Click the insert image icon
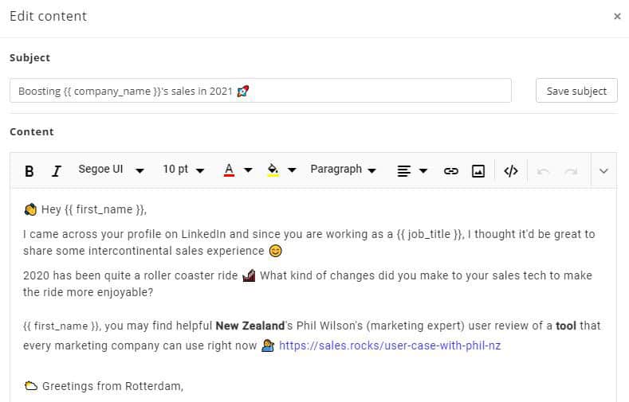 click(478, 170)
